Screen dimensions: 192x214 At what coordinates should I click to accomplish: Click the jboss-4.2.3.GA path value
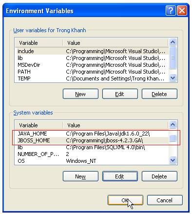tap(104, 140)
